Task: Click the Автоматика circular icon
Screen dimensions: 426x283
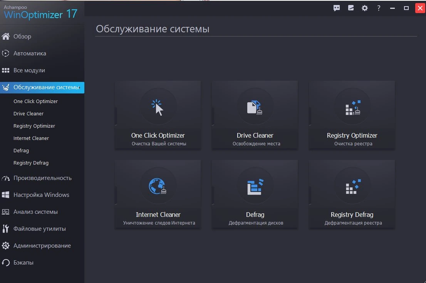Action: coord(6,53)
